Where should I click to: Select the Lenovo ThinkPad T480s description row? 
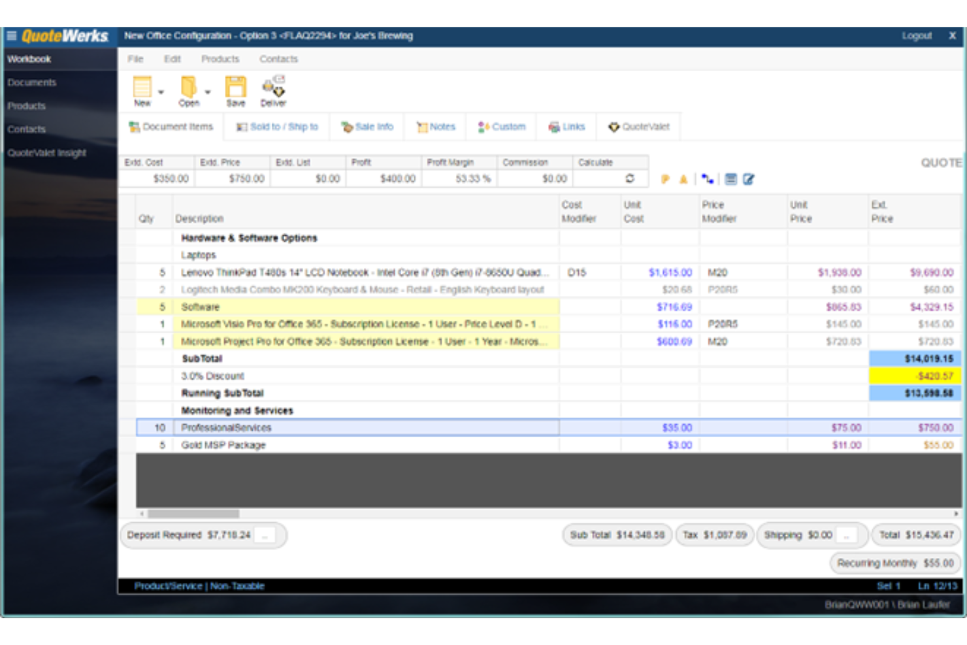pos(366,273)
